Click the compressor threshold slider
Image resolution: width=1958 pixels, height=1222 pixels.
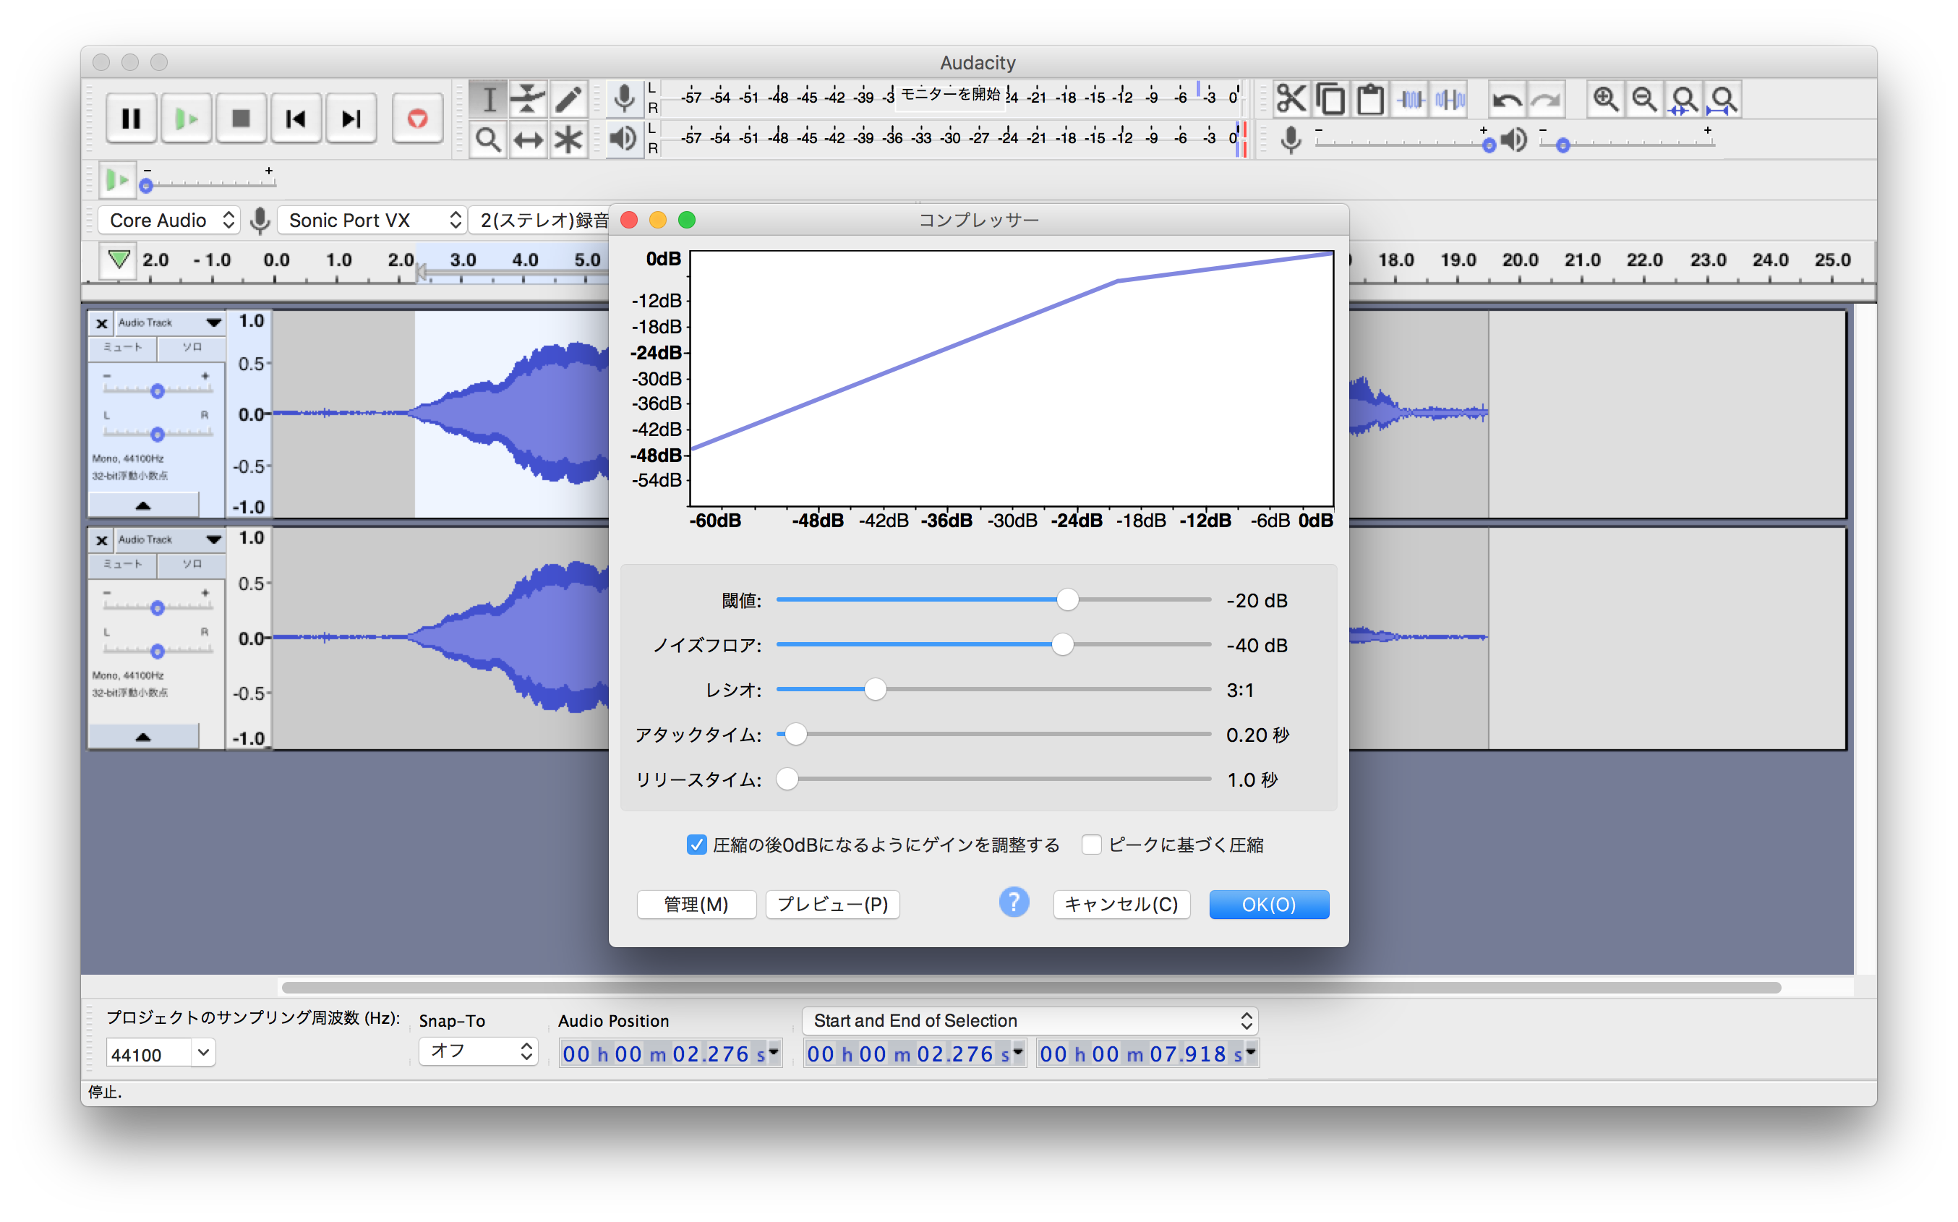click(993, 599)
